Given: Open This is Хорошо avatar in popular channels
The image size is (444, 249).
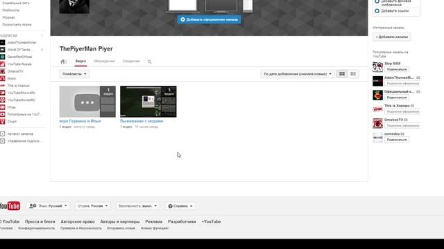Looking at the screenshot, I should pos(377,109).
